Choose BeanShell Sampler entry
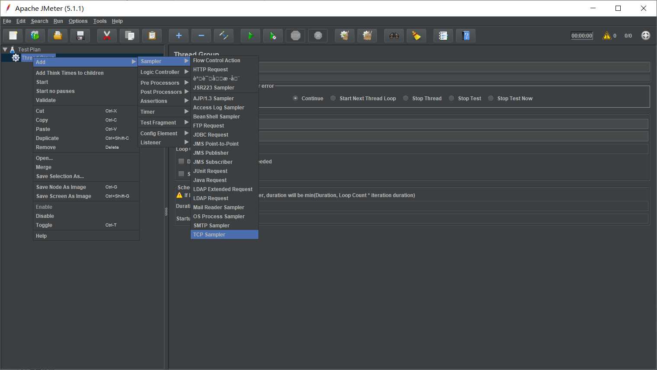This screenshot has width=657, height=370. (224, 117)
